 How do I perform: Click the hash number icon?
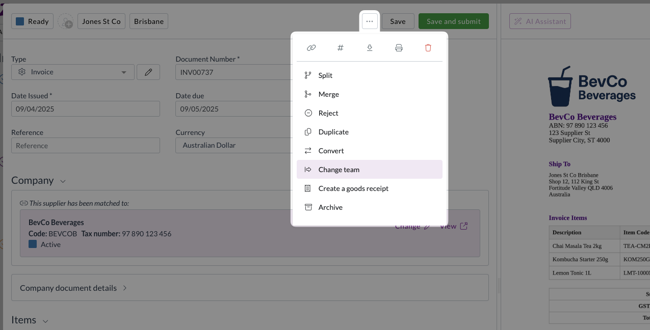pyautogui.click(x=341, y=48)
